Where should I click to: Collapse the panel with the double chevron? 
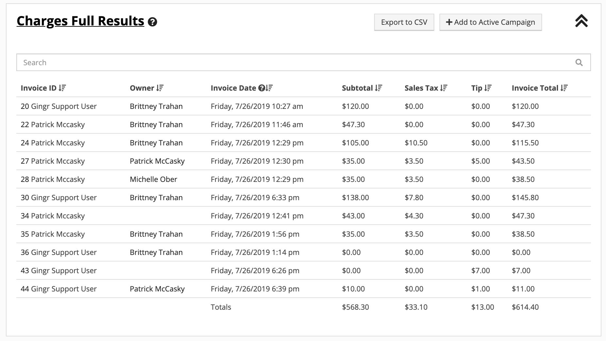581,21
